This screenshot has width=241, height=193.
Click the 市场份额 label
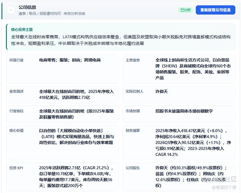pyautogui.click(x=133, y=111)
